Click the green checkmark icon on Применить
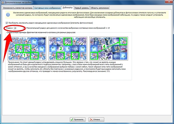Image resolution: width=174 pixels, height=124 pixels. 72,120
